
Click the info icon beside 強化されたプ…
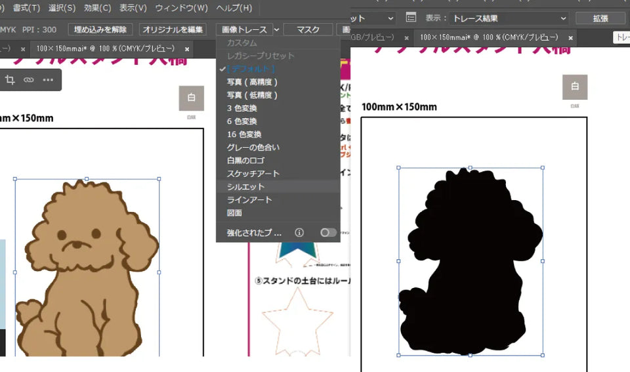(x=299, y=232)
